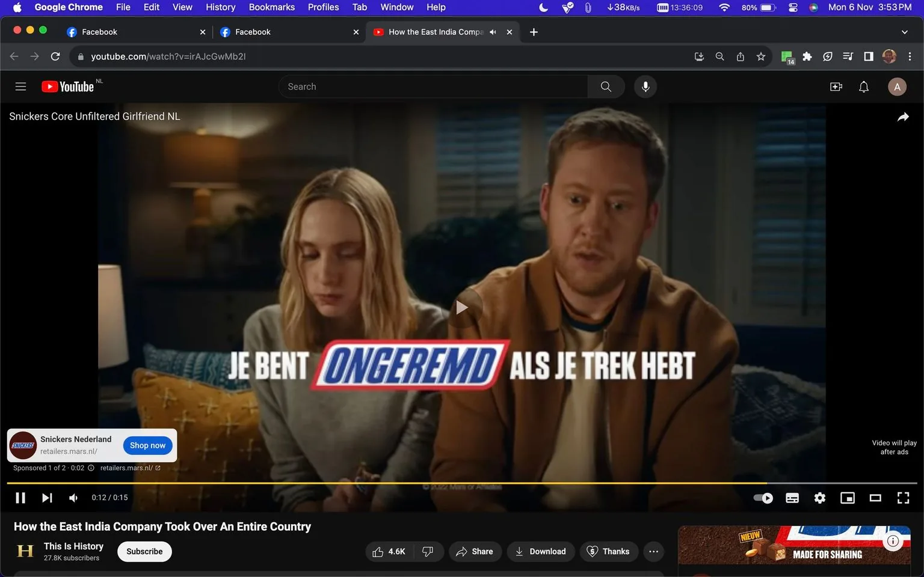The image size is (924, 577).
Task: Open Chrome's three-dot browser menu
Action: tap(910, 56)
